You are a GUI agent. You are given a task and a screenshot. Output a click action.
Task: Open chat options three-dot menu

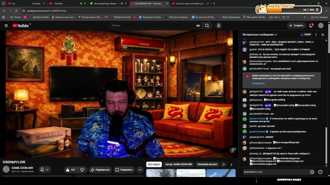pyautogui.click(x=316, y=34)
